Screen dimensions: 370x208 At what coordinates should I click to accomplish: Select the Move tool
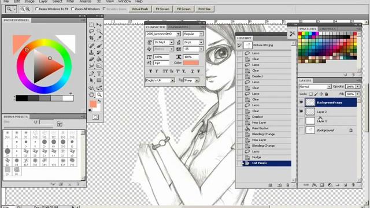[99, 24]
